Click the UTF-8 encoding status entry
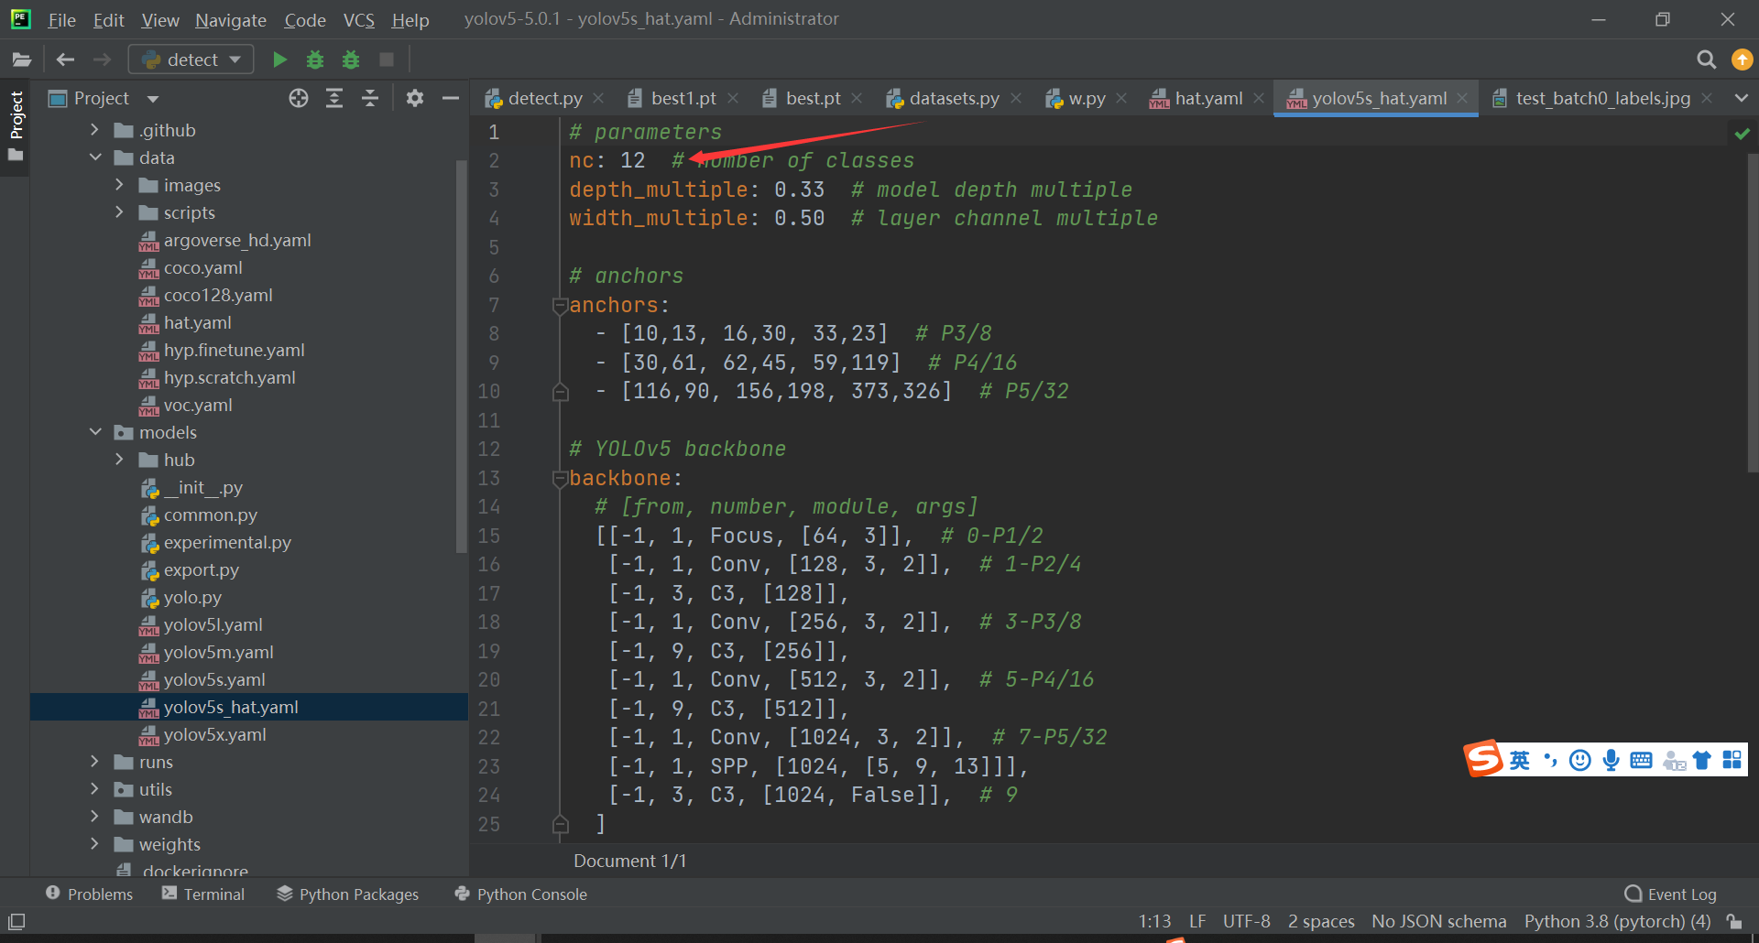The width and height of the screenshot is (1759, 943). click(x=1246, y=921)
